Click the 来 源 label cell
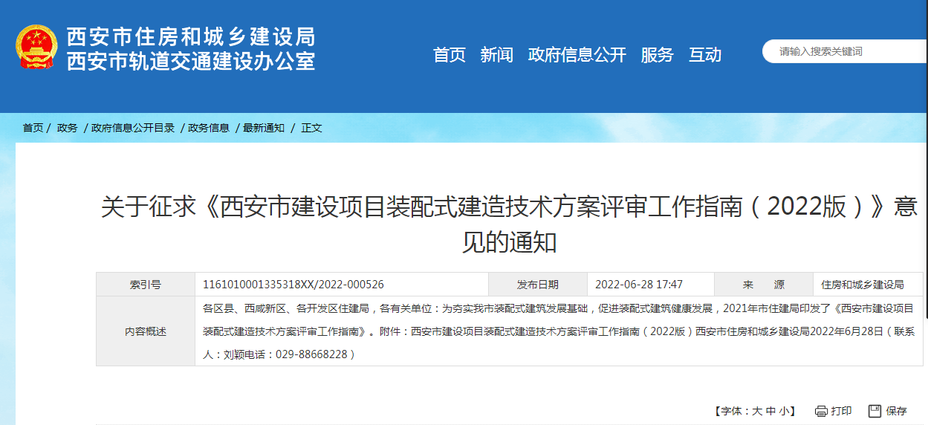This screenshot has height=425, width=928. pyautogui.click(x=764, y=285)
